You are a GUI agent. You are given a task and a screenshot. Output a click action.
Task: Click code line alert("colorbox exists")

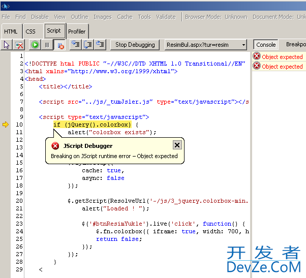coord(112,132)
